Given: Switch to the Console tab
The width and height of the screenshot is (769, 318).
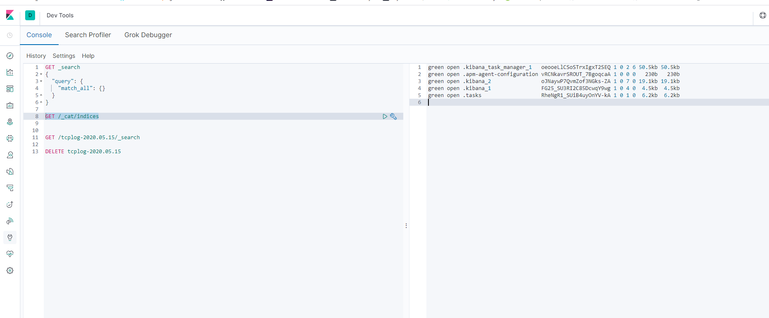Looking at the screenshot, I should [x=39, y=35].
